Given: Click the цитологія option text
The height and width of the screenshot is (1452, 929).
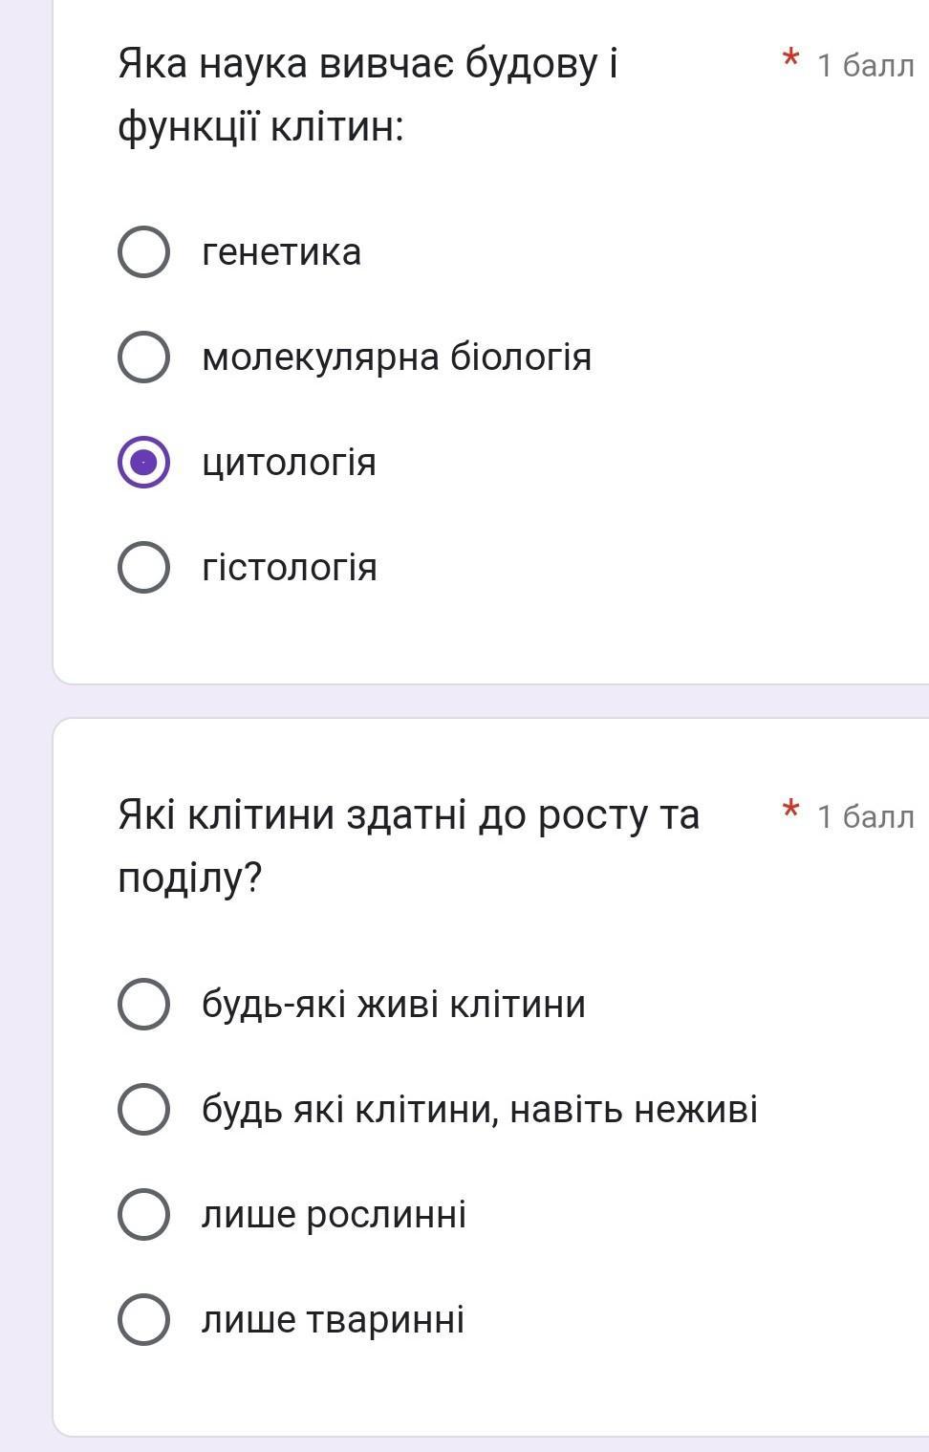Looking at the screenshot, I should pos(289,463).
